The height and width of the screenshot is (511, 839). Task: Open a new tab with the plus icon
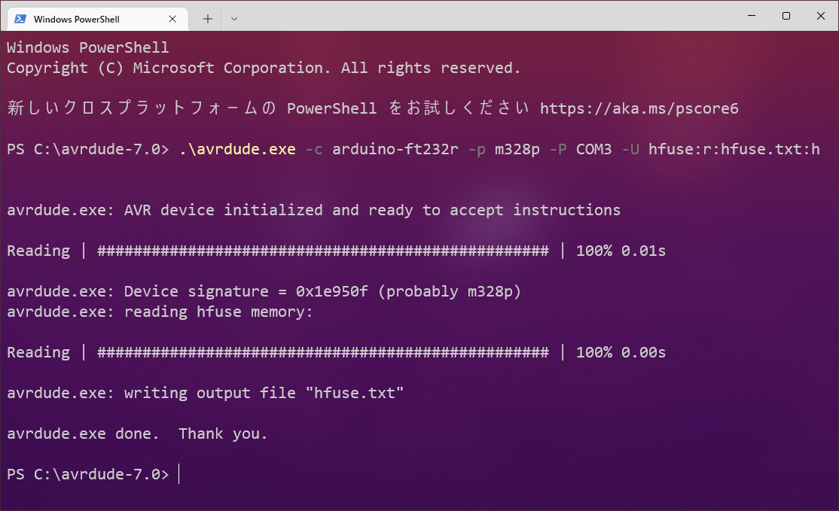[x=206, y=18]
